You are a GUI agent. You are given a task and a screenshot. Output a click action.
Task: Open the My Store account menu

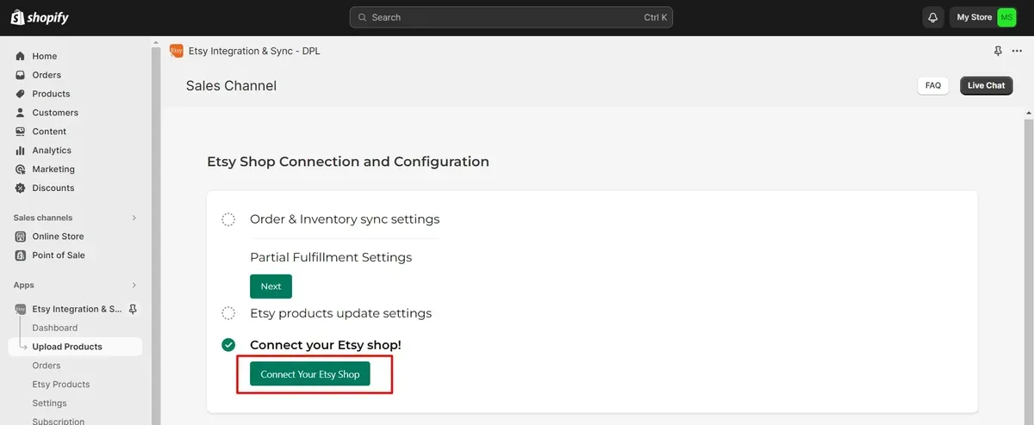pos(984,17)
